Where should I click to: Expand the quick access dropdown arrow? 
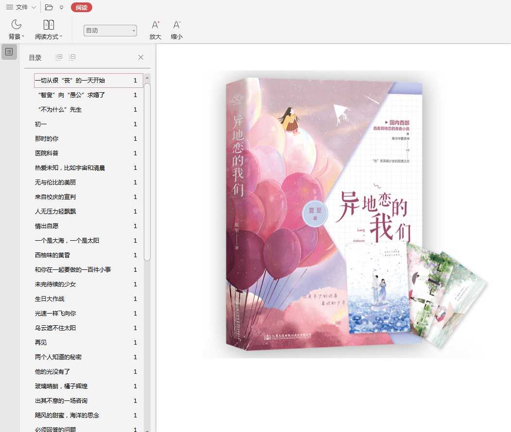click(62, 7)
